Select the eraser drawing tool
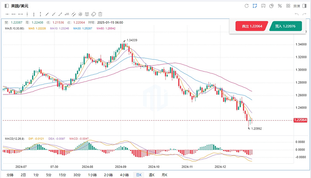Screen dimensions: 311x178 tap(94, 14)
